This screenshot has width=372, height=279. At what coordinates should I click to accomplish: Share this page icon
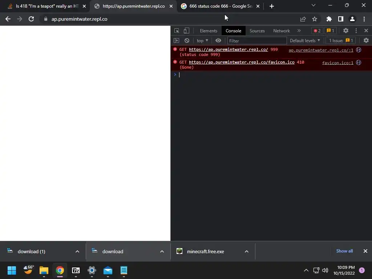click(x=303, y=19)
